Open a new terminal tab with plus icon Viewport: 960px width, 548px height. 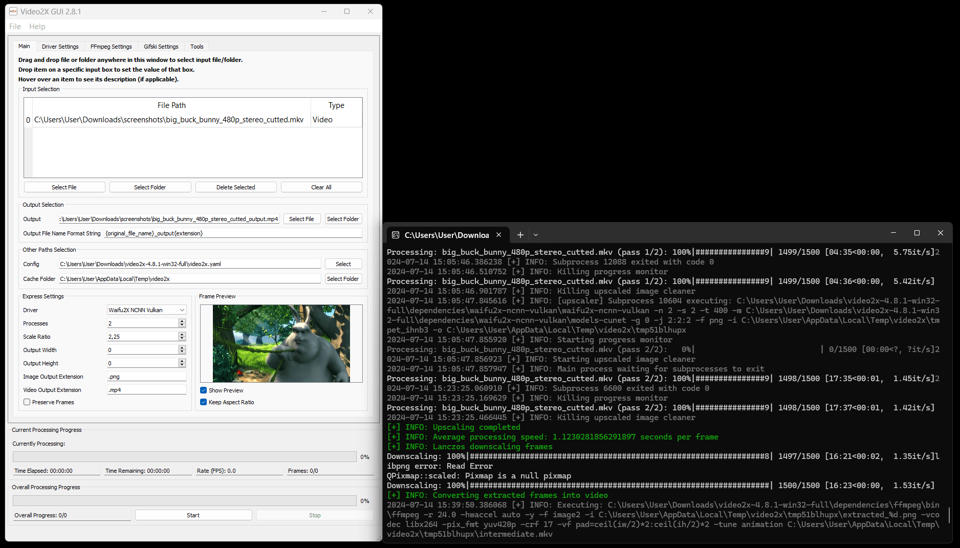pos(520,235)
